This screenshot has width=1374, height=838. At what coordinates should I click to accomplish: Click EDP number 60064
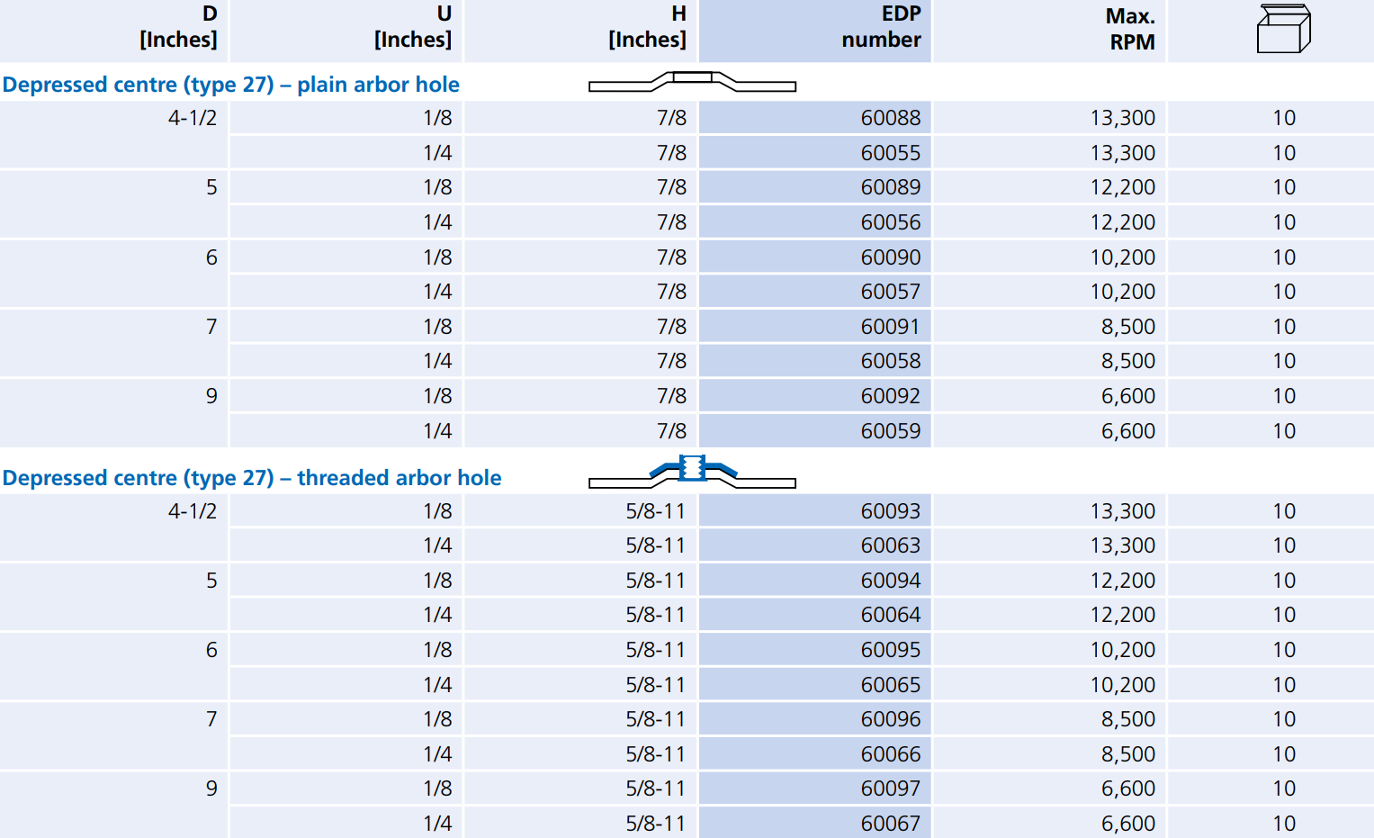[890, 615]
